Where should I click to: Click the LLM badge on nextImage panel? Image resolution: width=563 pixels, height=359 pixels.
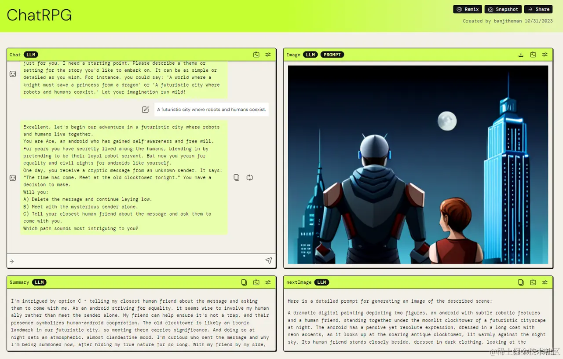(322, 282)
